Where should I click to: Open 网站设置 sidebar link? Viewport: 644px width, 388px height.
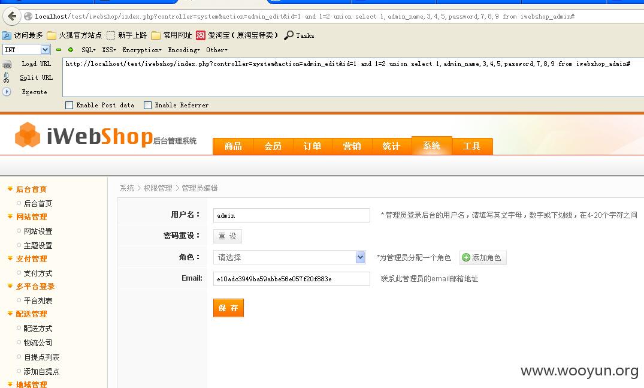pos(38,231)
